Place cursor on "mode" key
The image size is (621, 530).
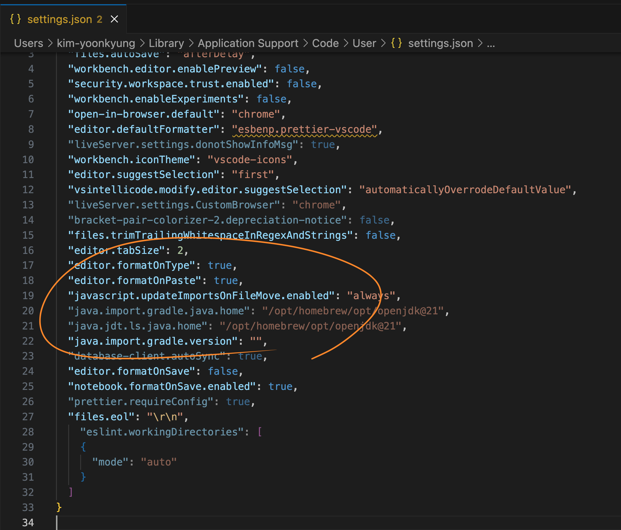pos(110,462)
